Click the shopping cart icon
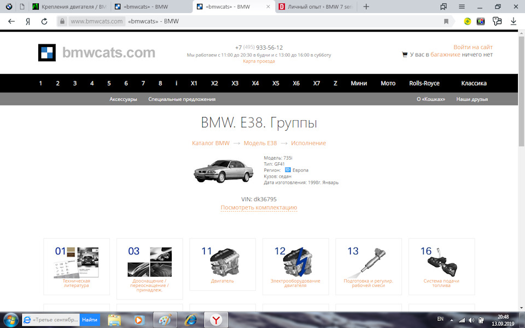This screenshot has height=328, width=525. (x=405, y=55)
